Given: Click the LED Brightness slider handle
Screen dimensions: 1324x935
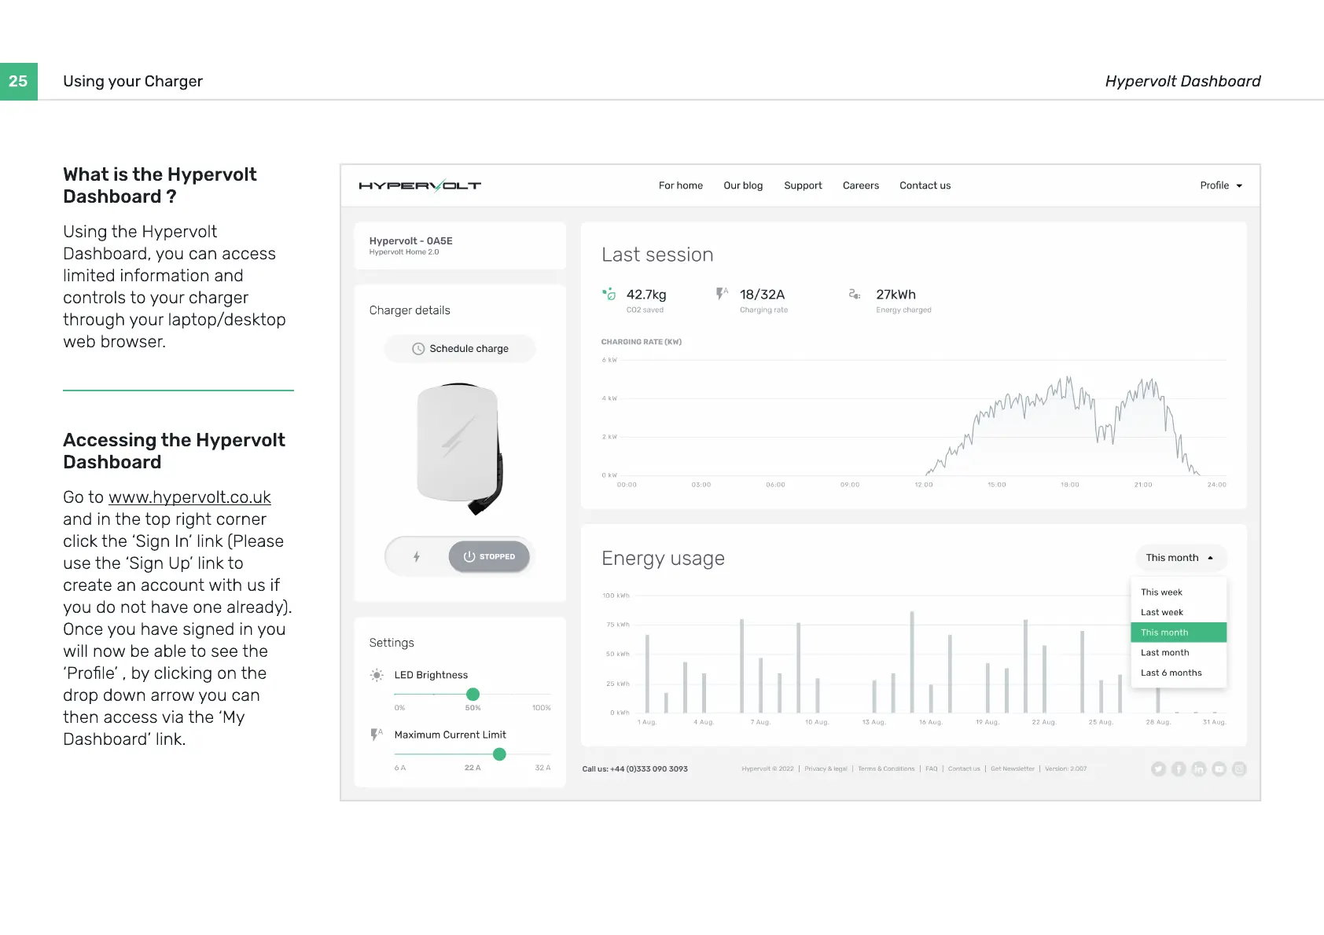Looking at the screenshot, I should (x=473, y=695).
